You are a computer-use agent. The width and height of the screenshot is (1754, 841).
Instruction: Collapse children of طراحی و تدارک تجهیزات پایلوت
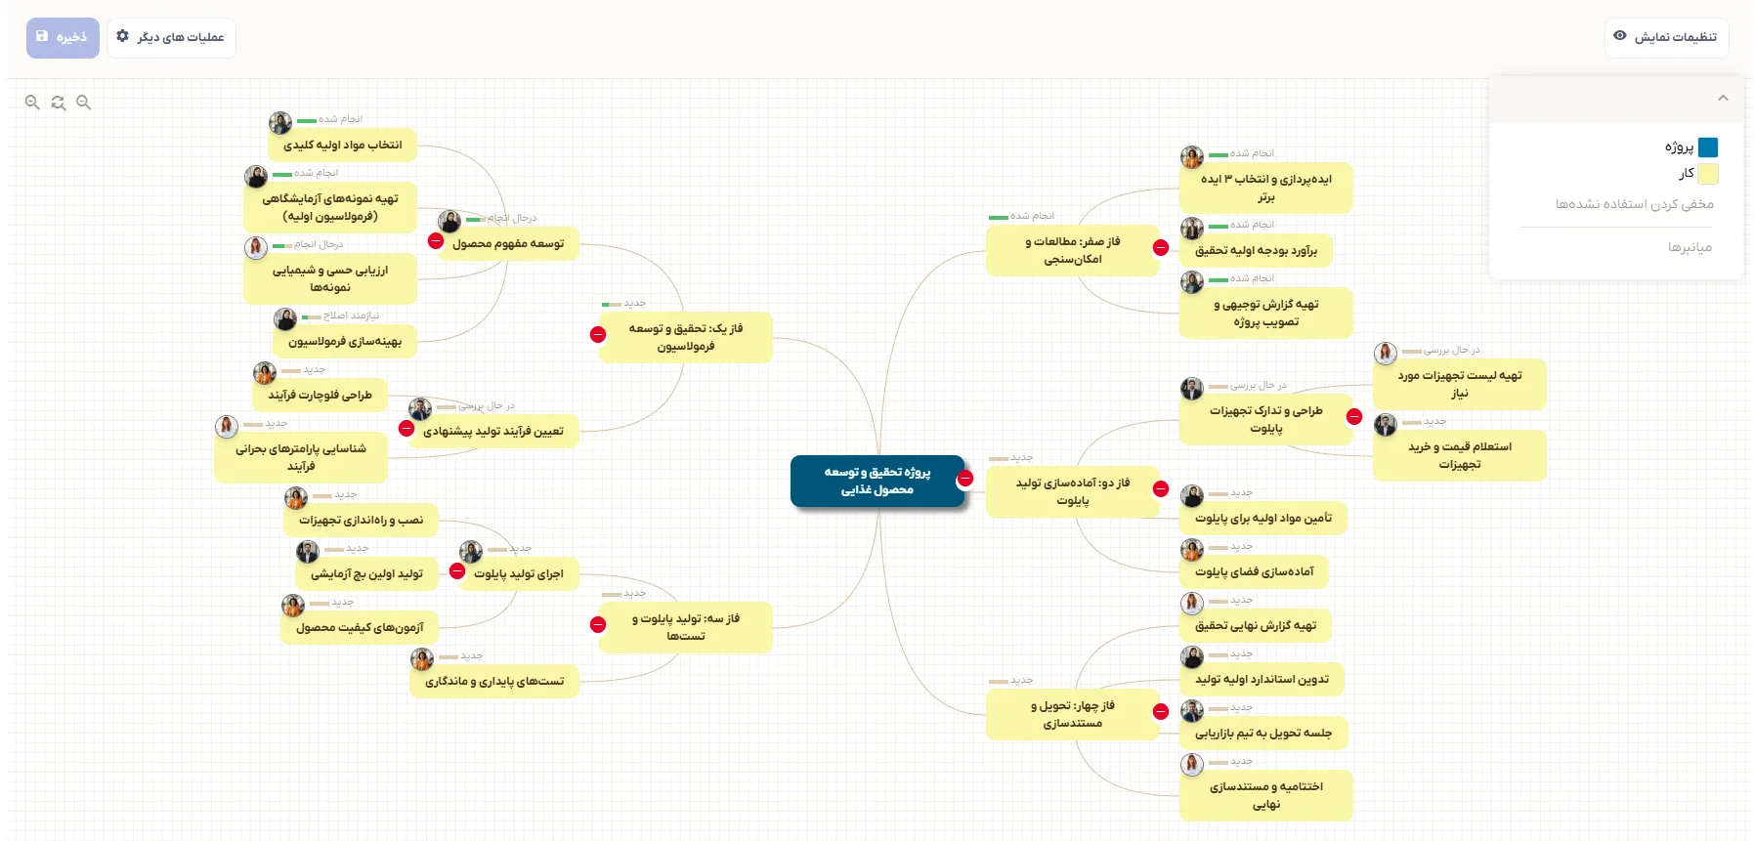(x=1354, y=417)
